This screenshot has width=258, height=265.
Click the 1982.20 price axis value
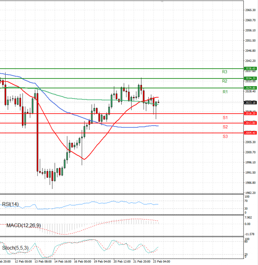tap(250, 193)
